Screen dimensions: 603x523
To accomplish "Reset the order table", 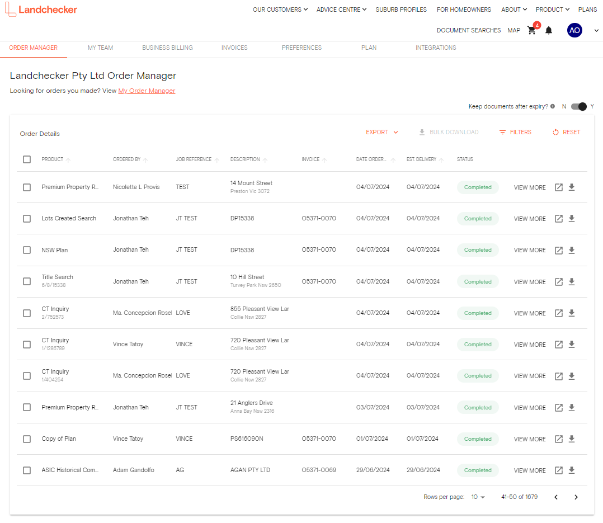I will click(x=567, y=132).
